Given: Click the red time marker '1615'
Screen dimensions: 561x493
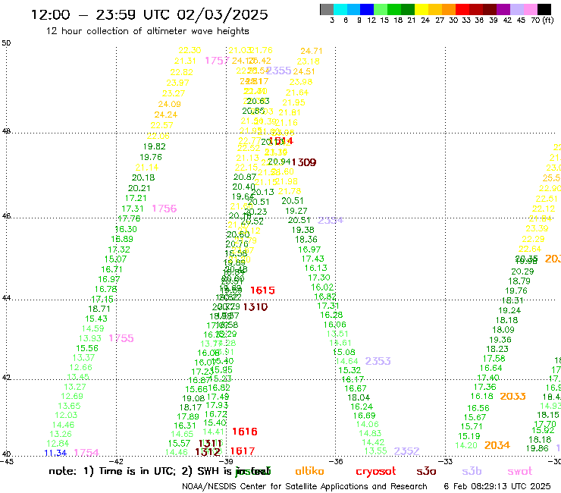Looking at the screenshot, I should (262, 290).
